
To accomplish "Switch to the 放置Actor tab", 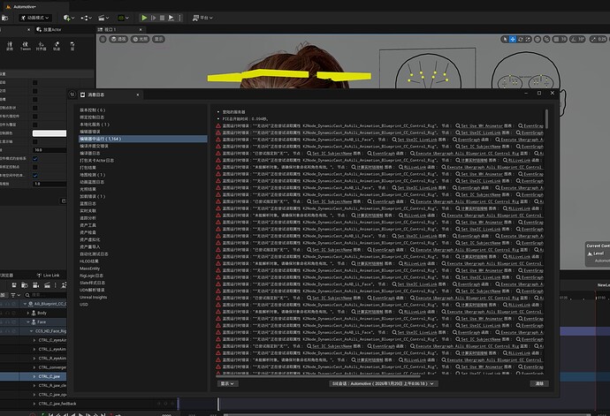I will tap(49, 29).
